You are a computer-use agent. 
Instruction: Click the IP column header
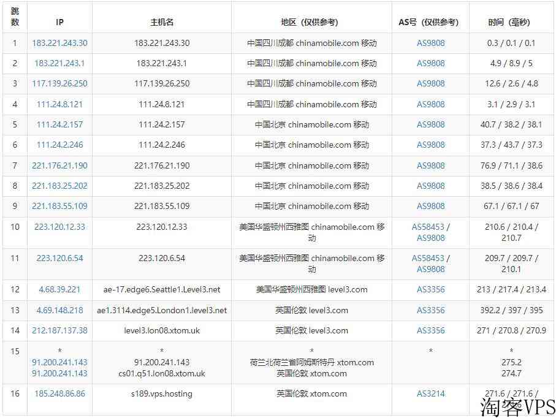pos(59,22)
